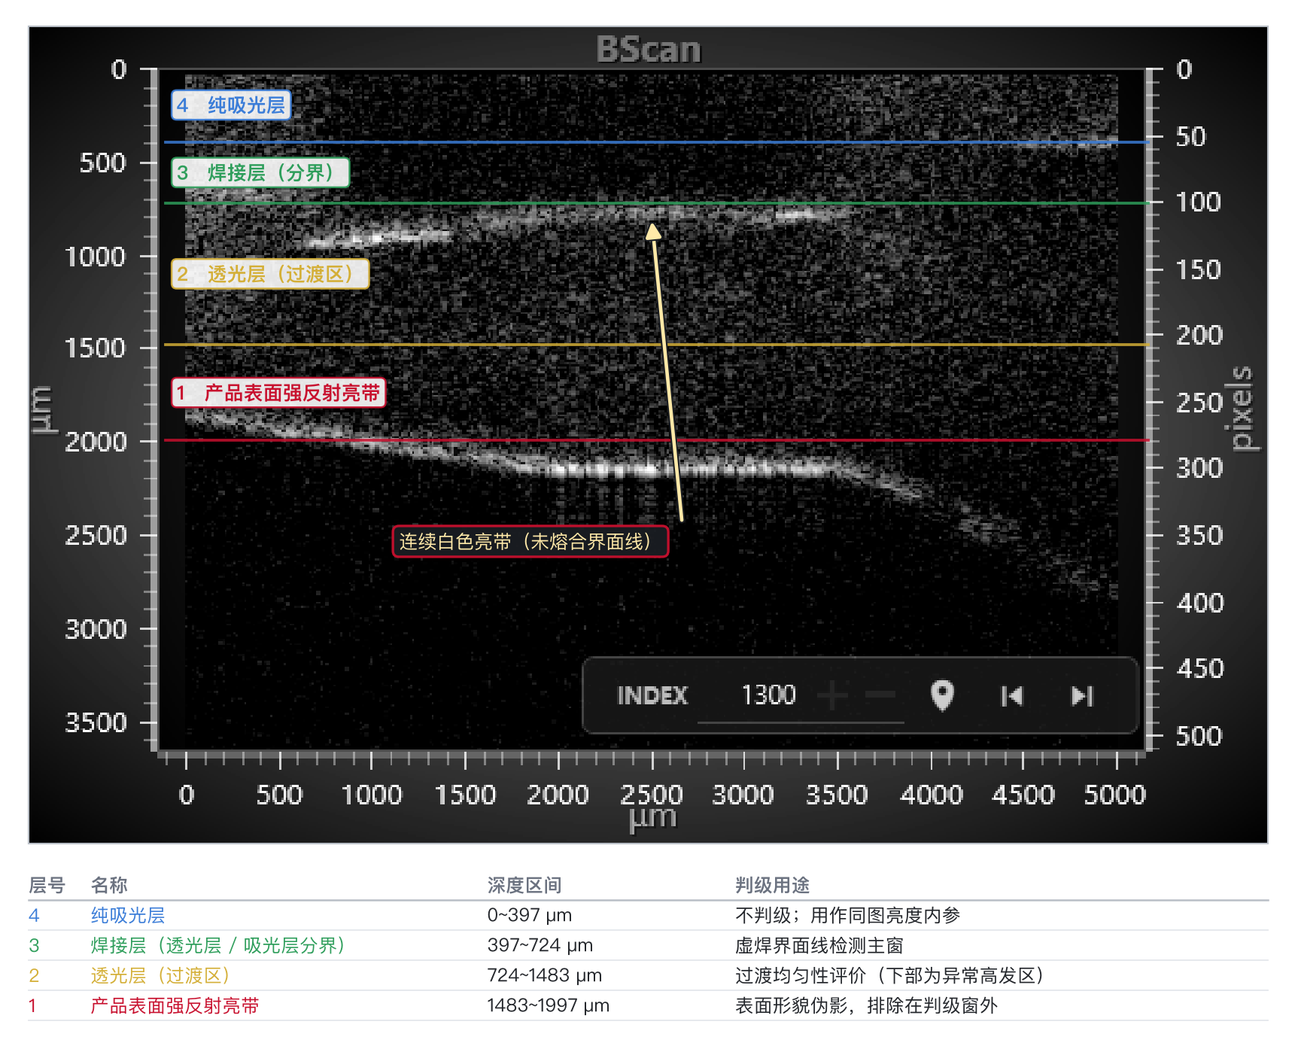Click layer number 4 in the table's 层号 column
Image resolution: width=1298 pixels, height=1061 pixels.
click(34, 915)
